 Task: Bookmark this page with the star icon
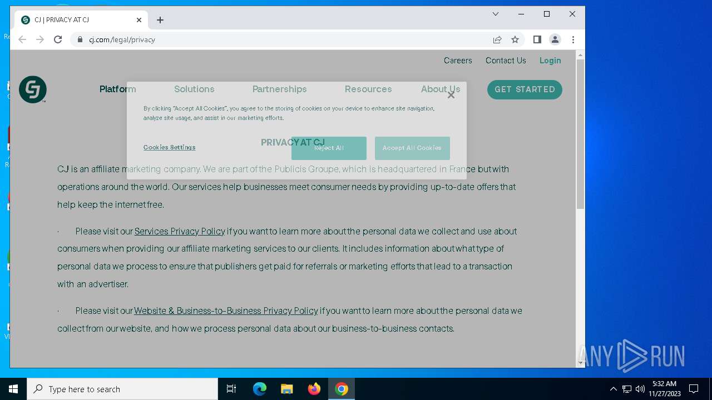(x=515, y=39)
